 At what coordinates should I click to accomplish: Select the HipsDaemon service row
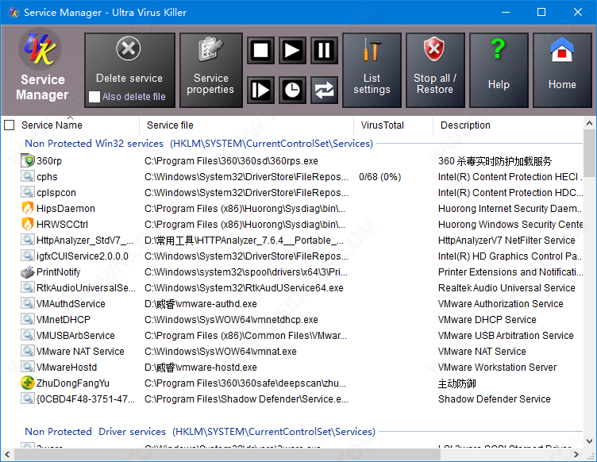[x=65, y=209]
